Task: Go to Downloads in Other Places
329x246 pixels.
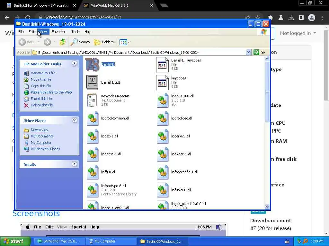Action: coord(39,130)
